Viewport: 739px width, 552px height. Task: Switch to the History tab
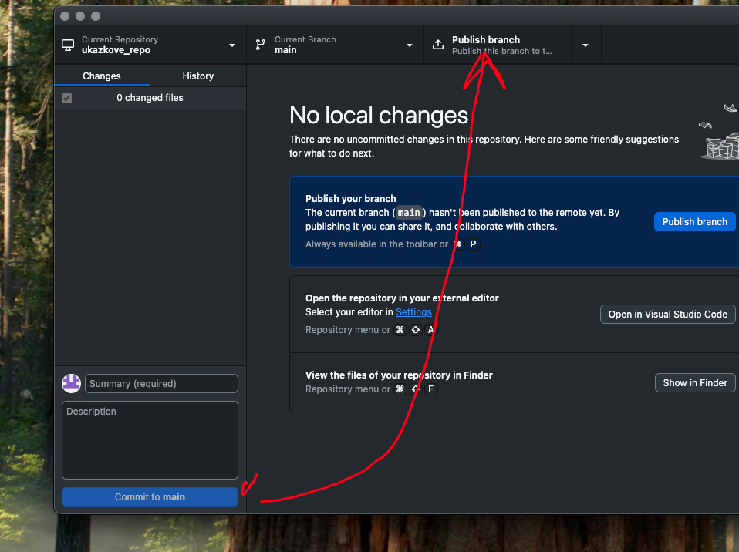197,76
